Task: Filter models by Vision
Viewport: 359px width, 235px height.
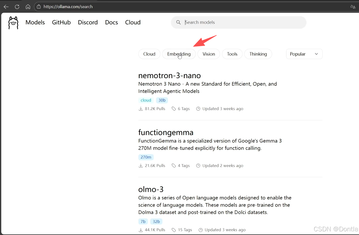Action: 209,54
